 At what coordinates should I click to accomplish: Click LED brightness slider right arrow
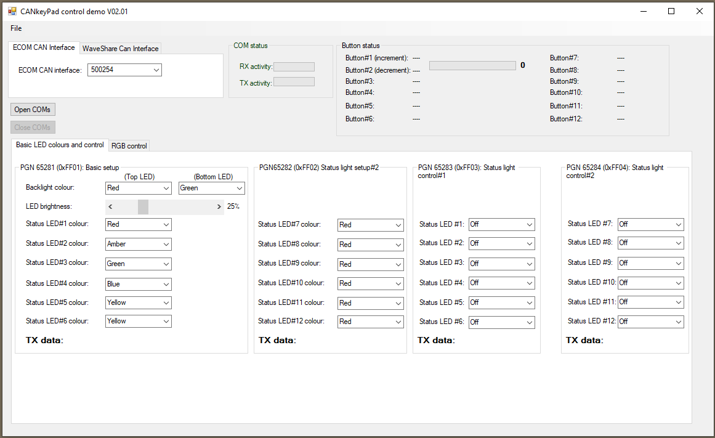(219, 207)
